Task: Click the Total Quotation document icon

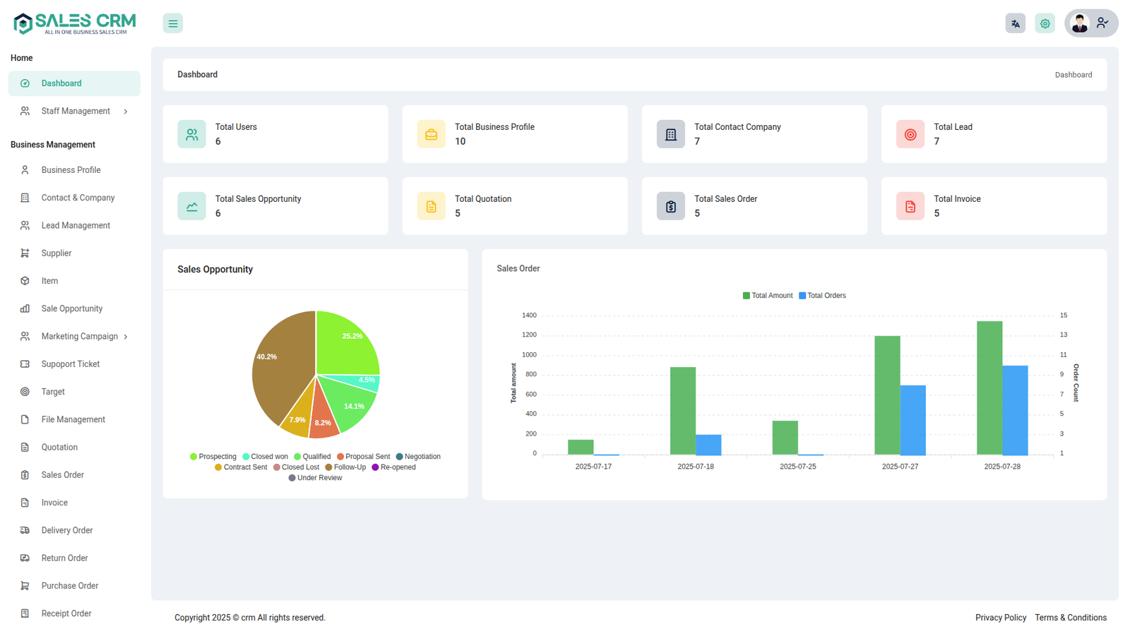Action: click(431, 206)
